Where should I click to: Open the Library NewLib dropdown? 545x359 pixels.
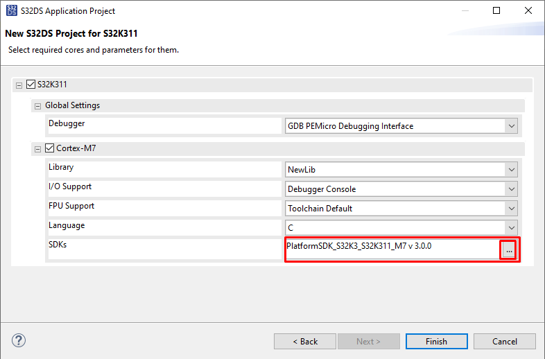pyautogui.click(x=511, y=170)
